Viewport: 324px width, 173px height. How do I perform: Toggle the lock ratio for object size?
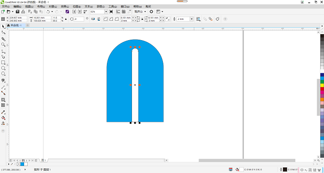pyautogui.click(x=66, y=19)
